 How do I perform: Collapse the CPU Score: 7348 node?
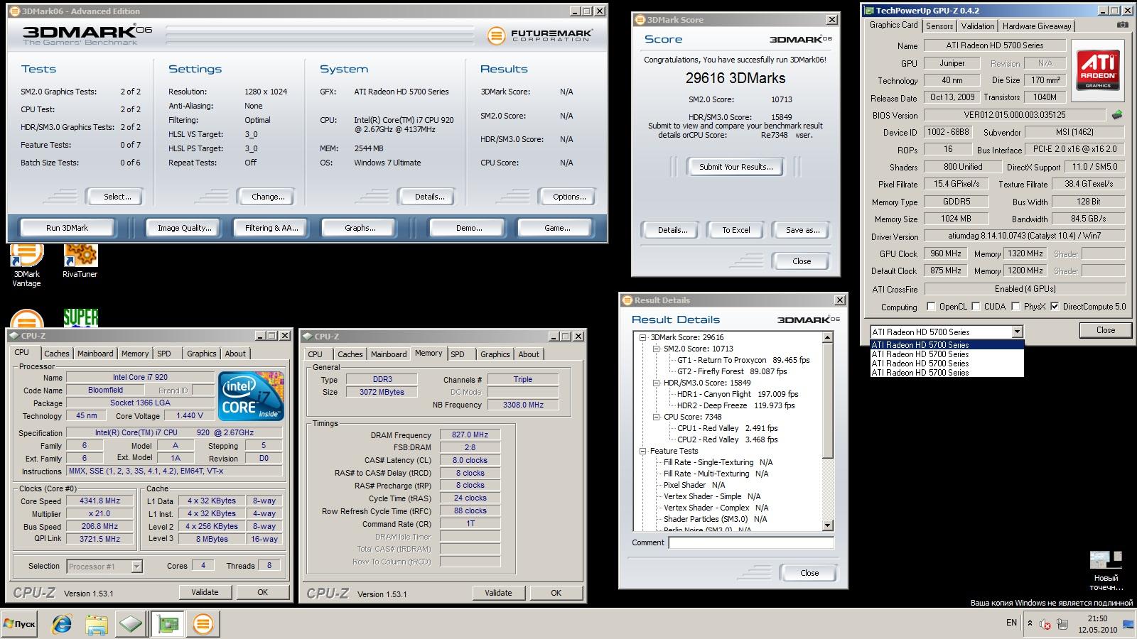657,417
